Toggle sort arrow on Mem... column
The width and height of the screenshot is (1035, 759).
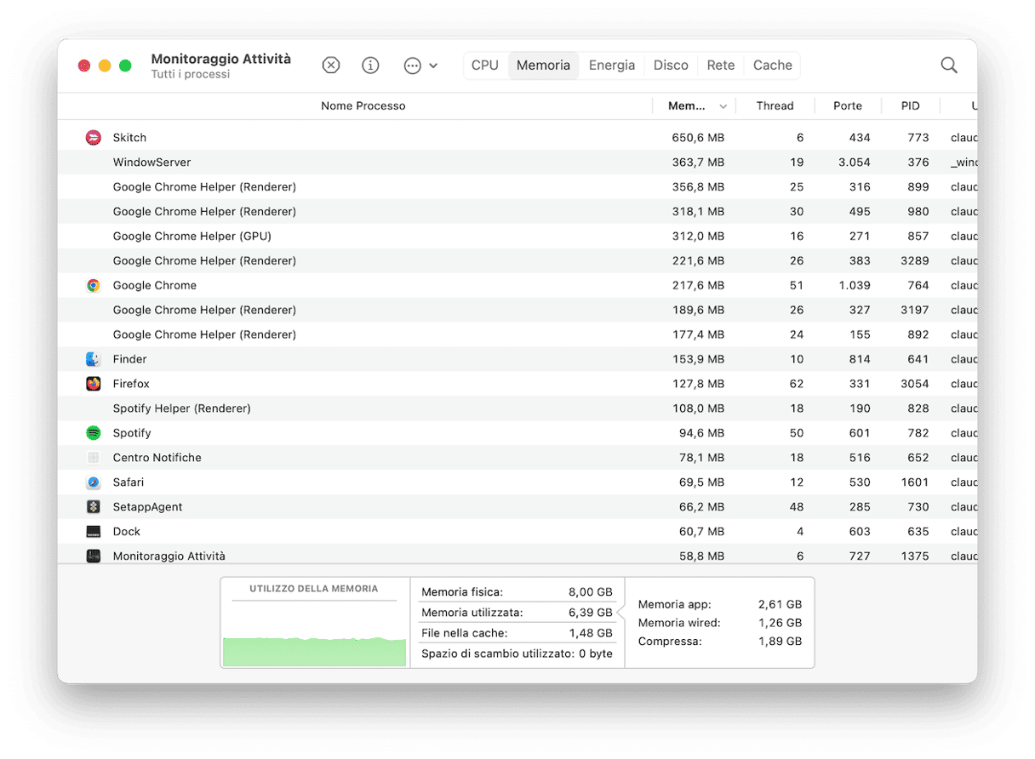(723, 107)
